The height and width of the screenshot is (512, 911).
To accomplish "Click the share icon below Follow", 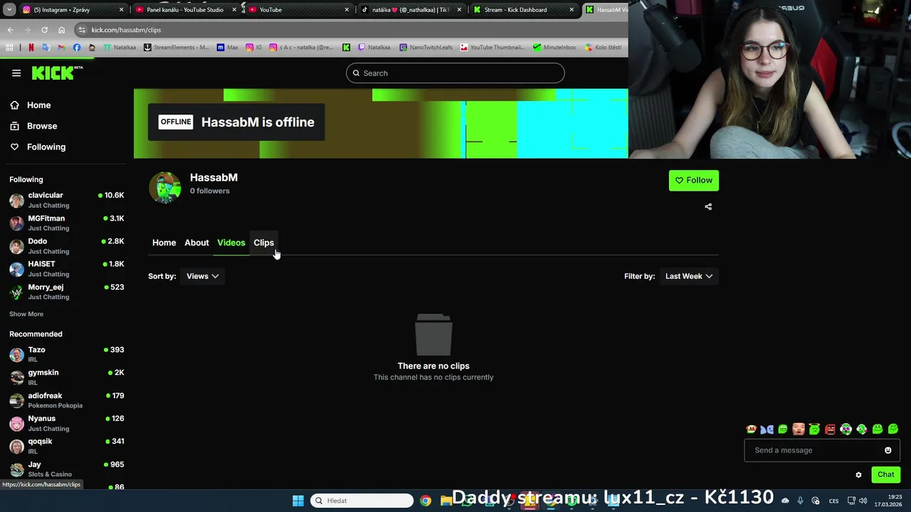I will pyautogui.click(x=708, y=207).
